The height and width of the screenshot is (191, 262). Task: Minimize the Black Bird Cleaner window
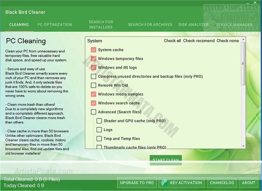click(x=248, y=3)
